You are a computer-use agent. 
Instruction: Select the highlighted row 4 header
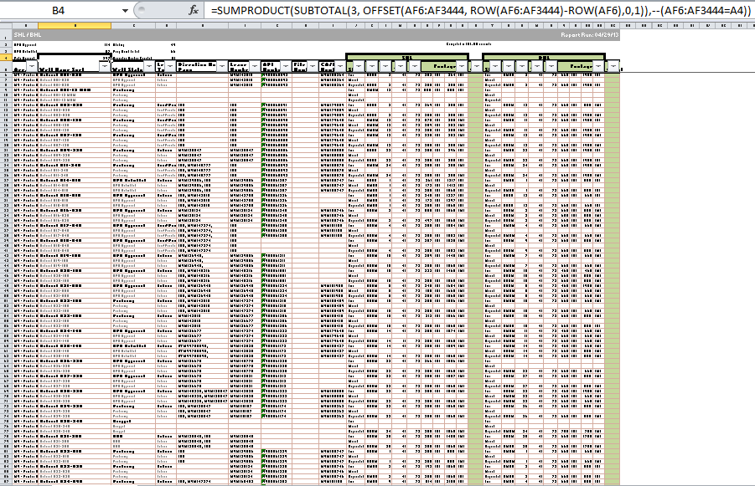click(x=6, y=57)
